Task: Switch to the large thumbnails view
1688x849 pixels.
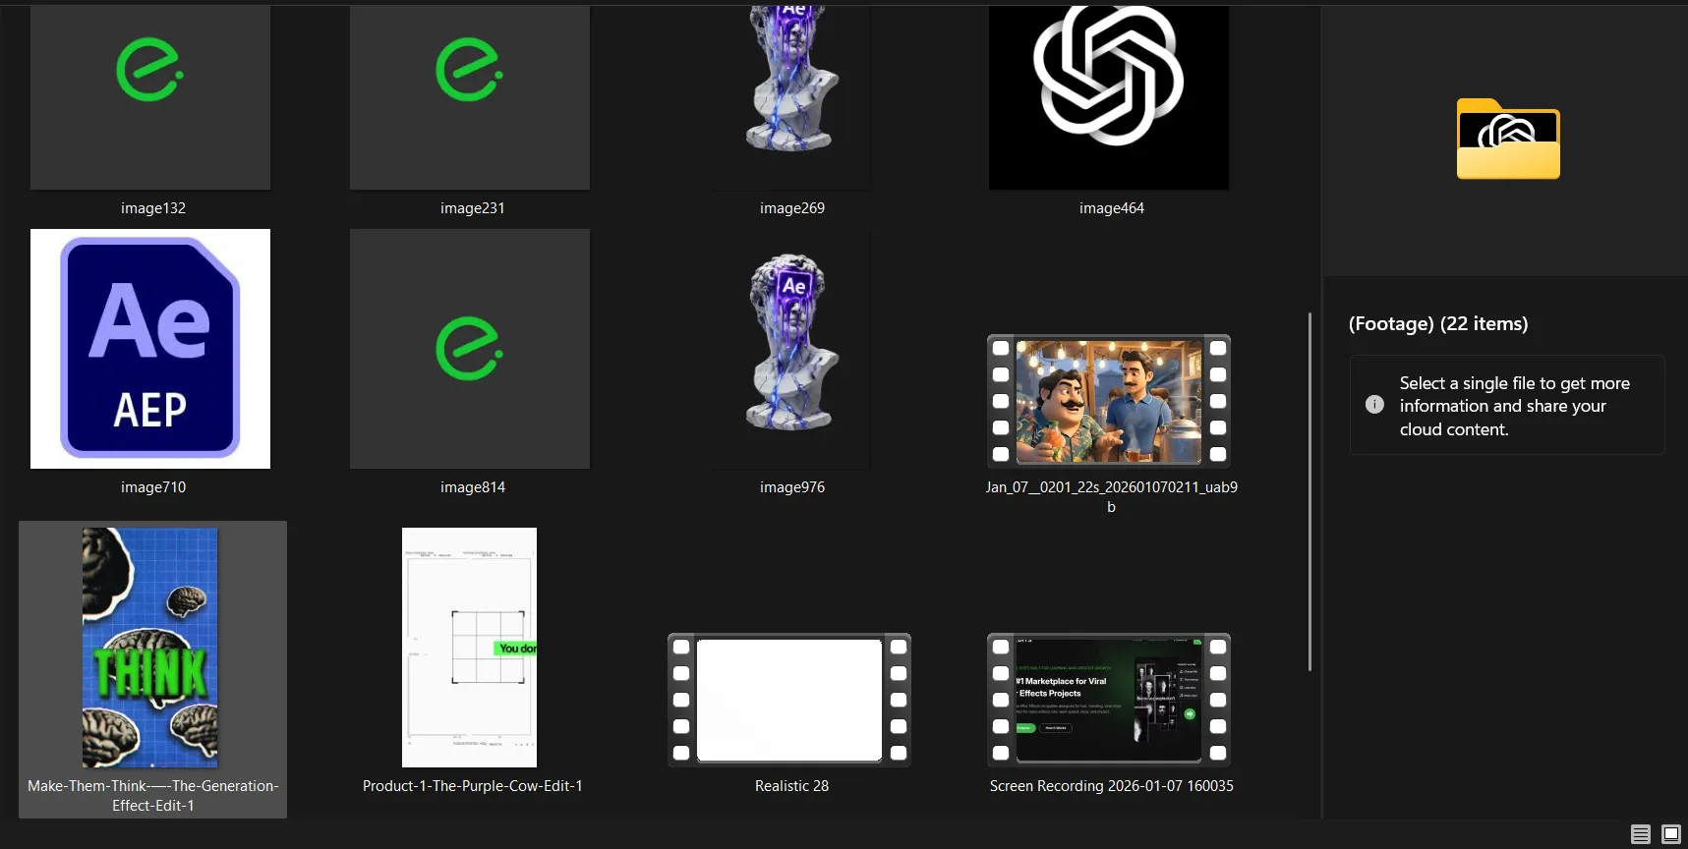Action: (x=1670, y=834)
